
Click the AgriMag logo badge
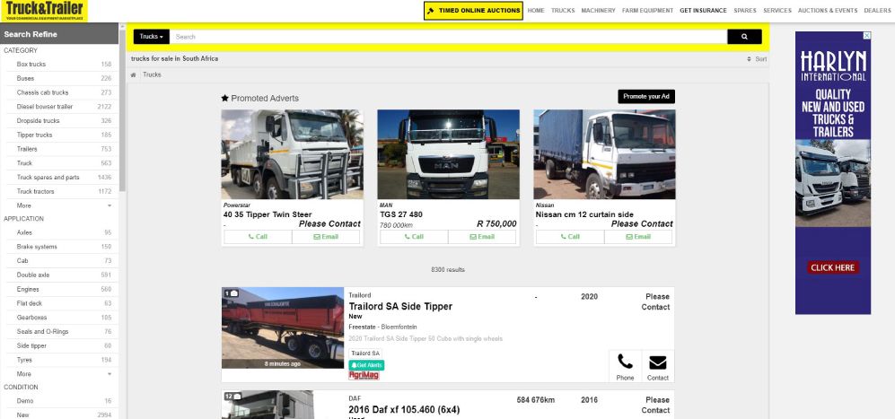pos(364,376)
